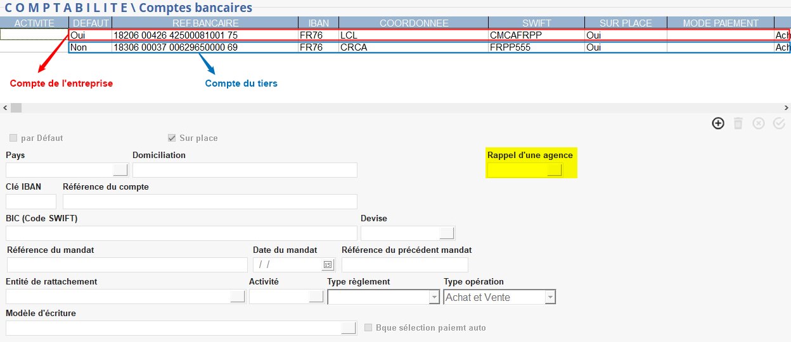Open the Pays lookup button
The width and height of the screenshot is (791, 342).
pos(120,169)
